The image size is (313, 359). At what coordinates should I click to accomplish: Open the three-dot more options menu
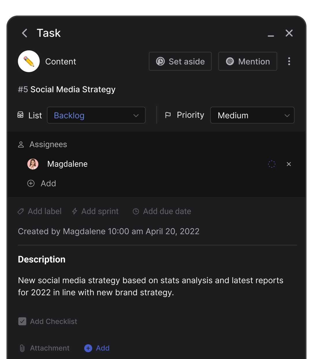point(289,61)
